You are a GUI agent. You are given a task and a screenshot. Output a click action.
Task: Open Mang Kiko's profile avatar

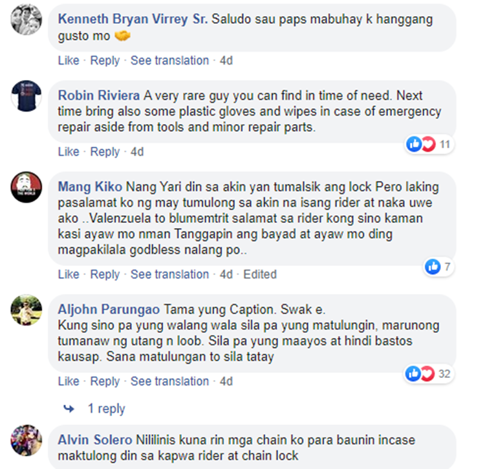(27, 187)
